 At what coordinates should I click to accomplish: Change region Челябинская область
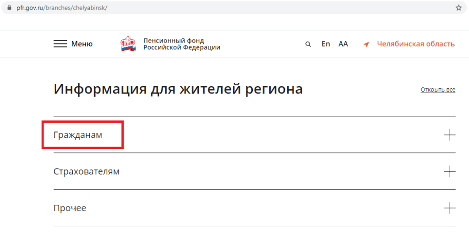[x=416, y=44]
